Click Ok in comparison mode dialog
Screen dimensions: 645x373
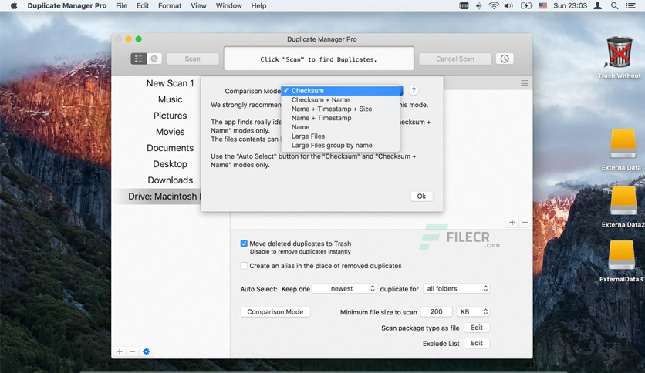pyautogui.click(x=421, y=197)
